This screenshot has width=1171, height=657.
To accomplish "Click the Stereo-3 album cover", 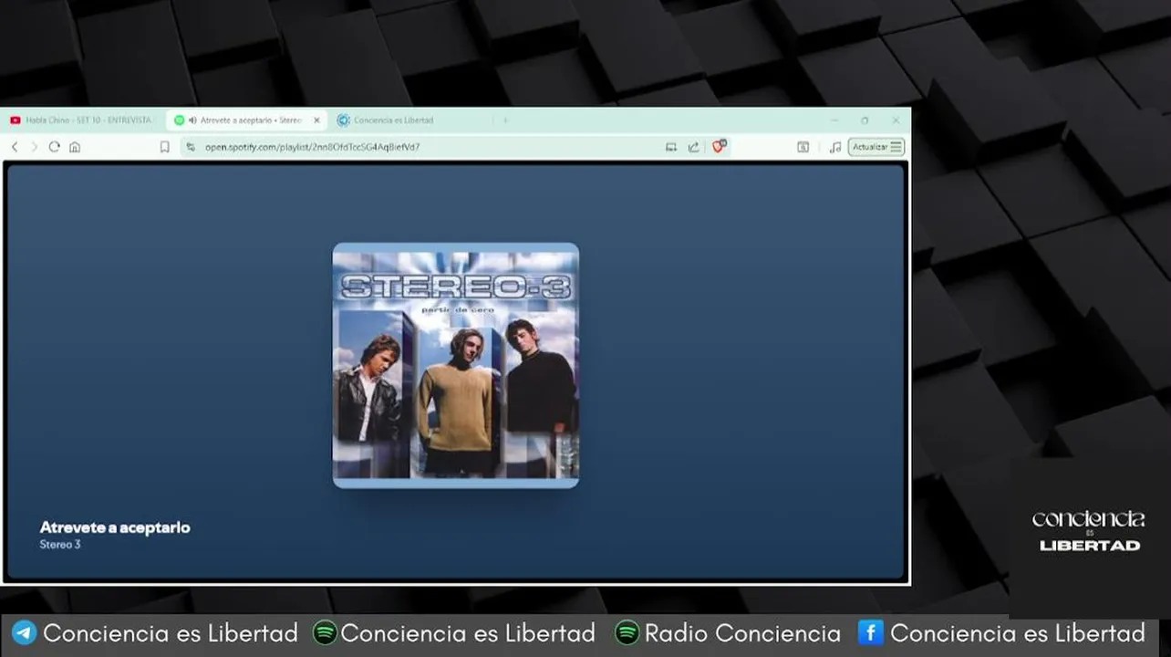I will pyautogui.click(x=456, y=365).
